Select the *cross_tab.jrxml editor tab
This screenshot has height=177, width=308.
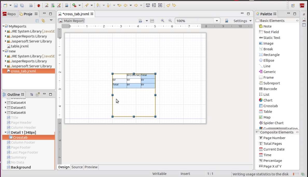click(x=76, y=14)
